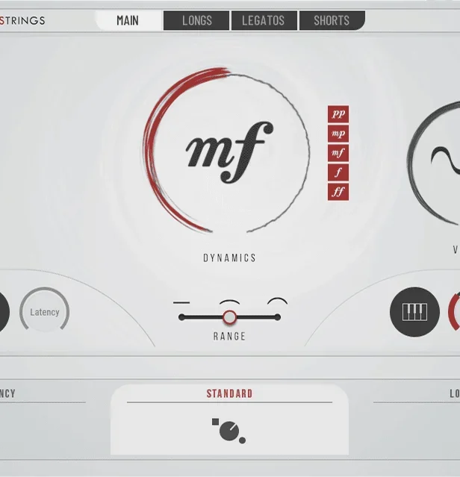Viewport: 460px width, 477px height.
Task: Click the right end of Range slider
Action: pyautogui.click(x=277, y=317)
